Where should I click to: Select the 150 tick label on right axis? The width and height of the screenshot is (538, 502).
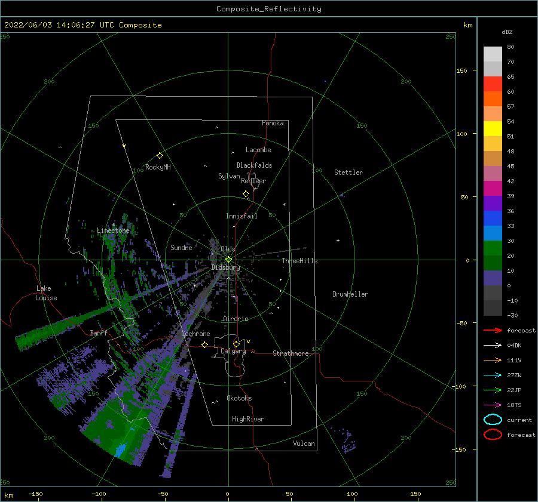461,70
